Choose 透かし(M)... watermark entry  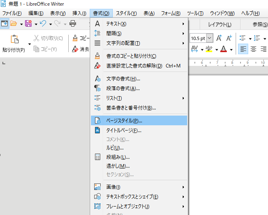[139, 166]
